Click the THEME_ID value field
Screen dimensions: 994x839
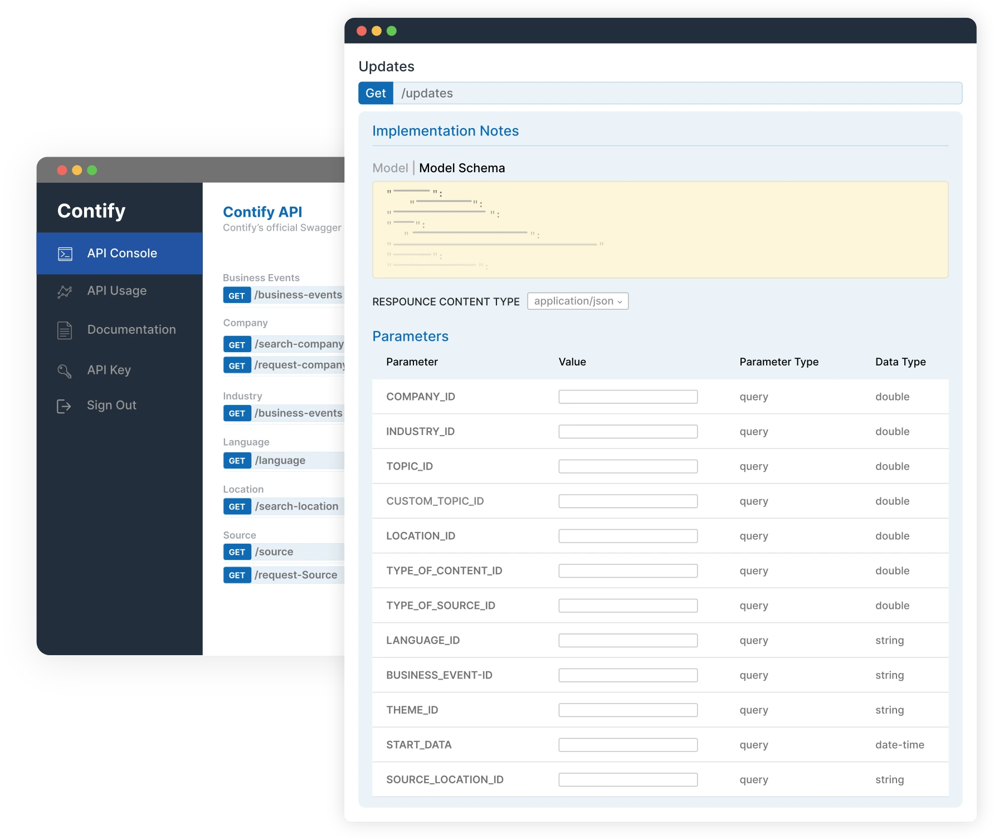[628, 710]
